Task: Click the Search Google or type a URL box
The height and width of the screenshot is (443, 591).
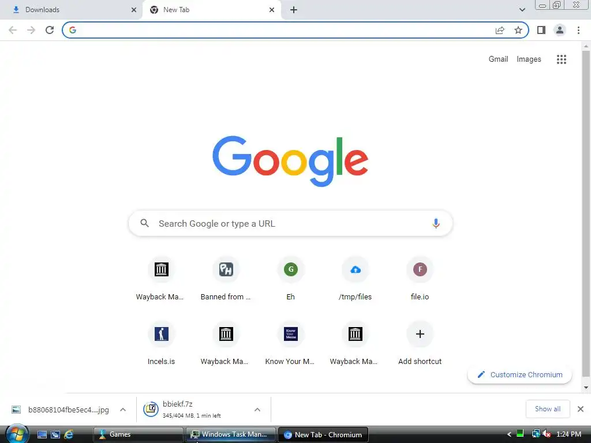Action: pos(290,223)
